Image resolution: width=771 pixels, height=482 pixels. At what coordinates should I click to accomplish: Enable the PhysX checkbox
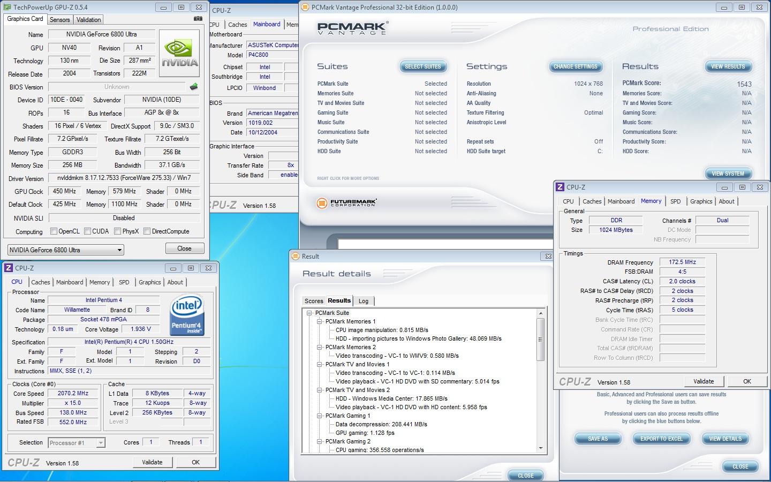click(117, 231)
